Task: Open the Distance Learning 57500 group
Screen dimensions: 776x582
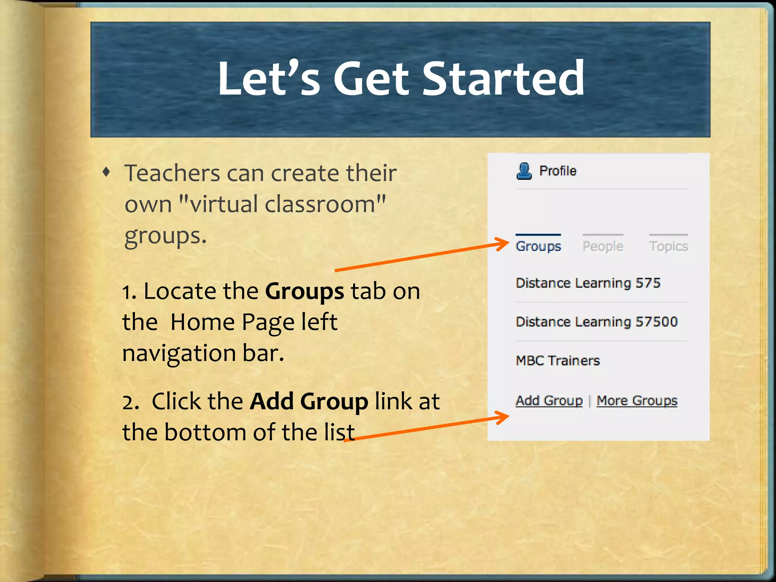Action: (x=596, y=322)
